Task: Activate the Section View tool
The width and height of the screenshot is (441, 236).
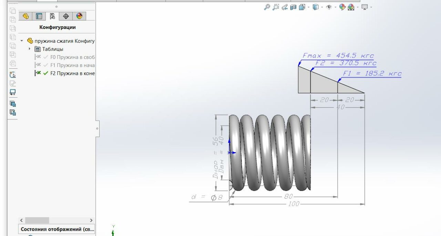Action: pos(293,7)
